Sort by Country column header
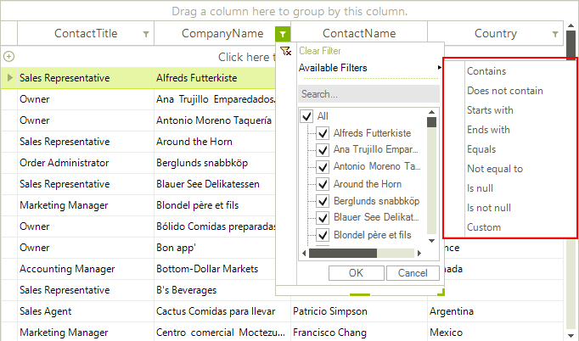Screen dimensions: 579x341 (495, 34)
